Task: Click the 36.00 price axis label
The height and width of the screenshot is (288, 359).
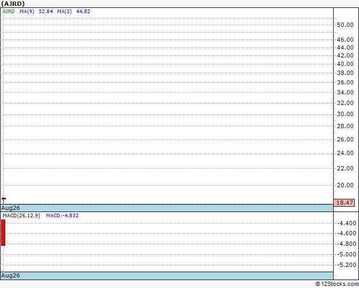Action: (345, 82)
